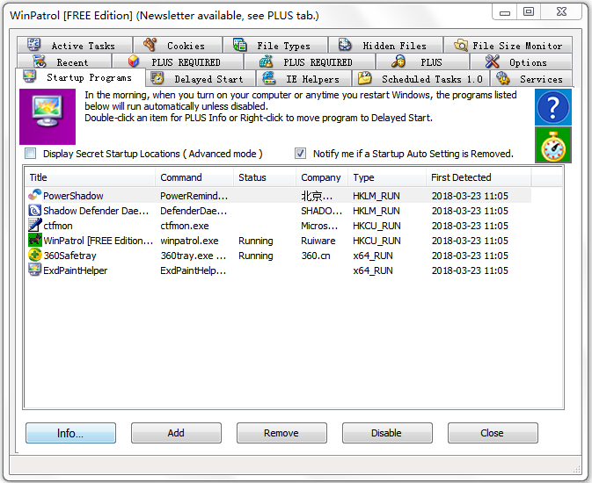
Task: Click the Info... button
Action: coord(70,433)
